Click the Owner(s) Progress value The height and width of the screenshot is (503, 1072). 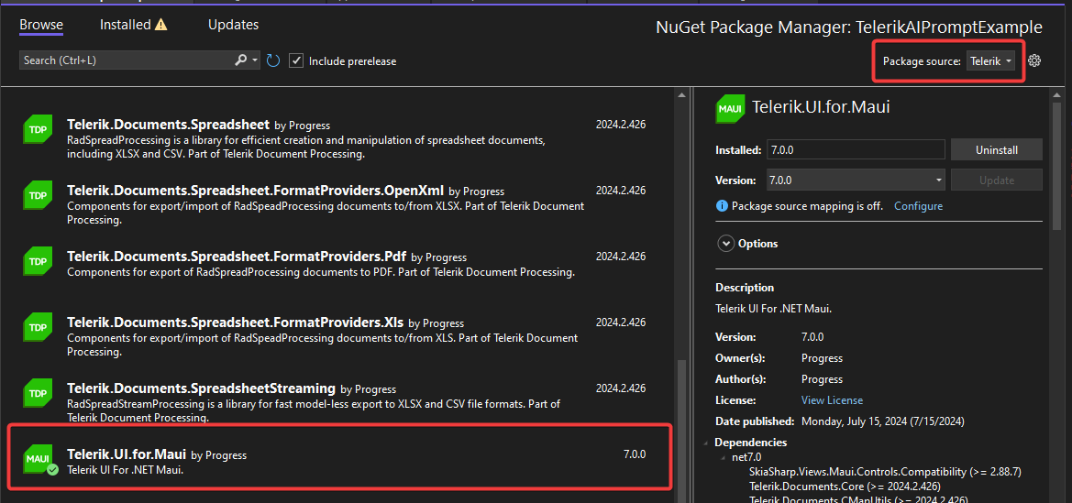[x=822, y=358]
